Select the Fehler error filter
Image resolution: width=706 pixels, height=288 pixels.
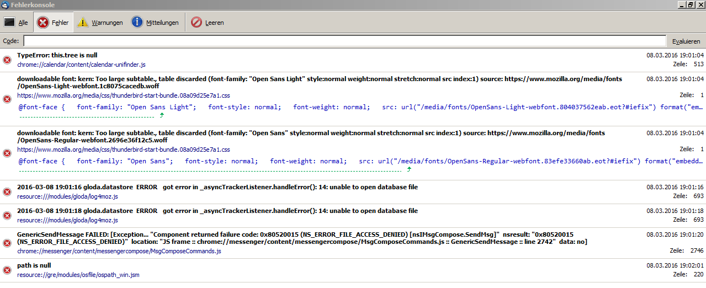point(53,23)
